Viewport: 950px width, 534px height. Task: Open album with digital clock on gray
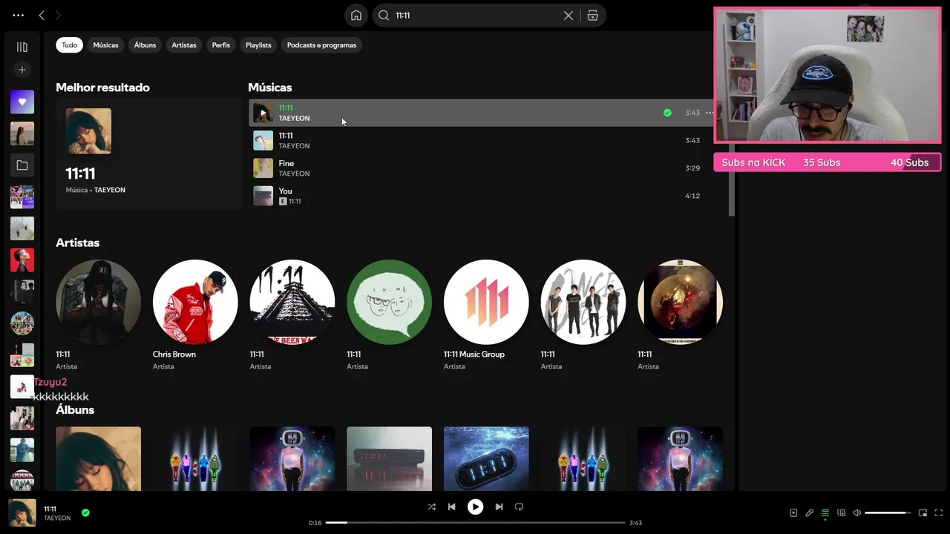[x=389, y=458]
